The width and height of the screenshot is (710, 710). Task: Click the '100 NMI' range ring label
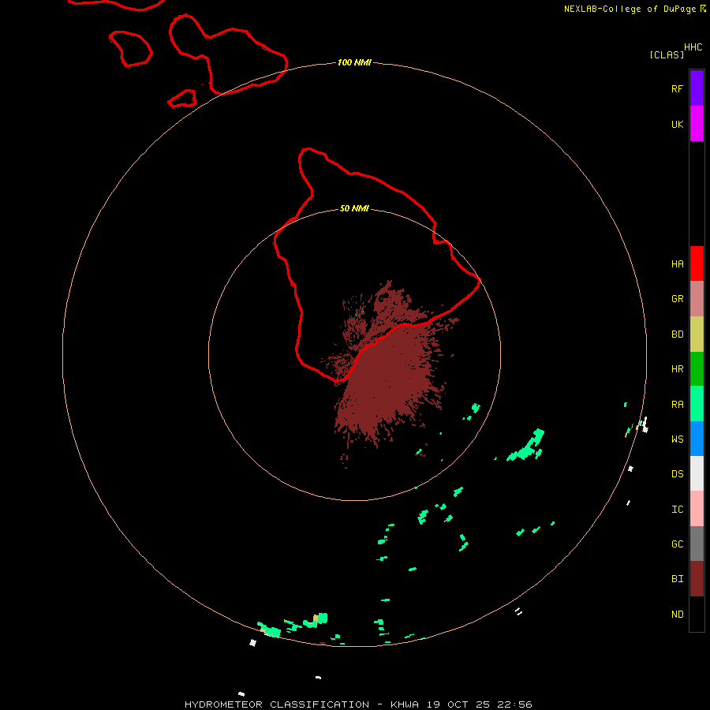tap(354, 62)
